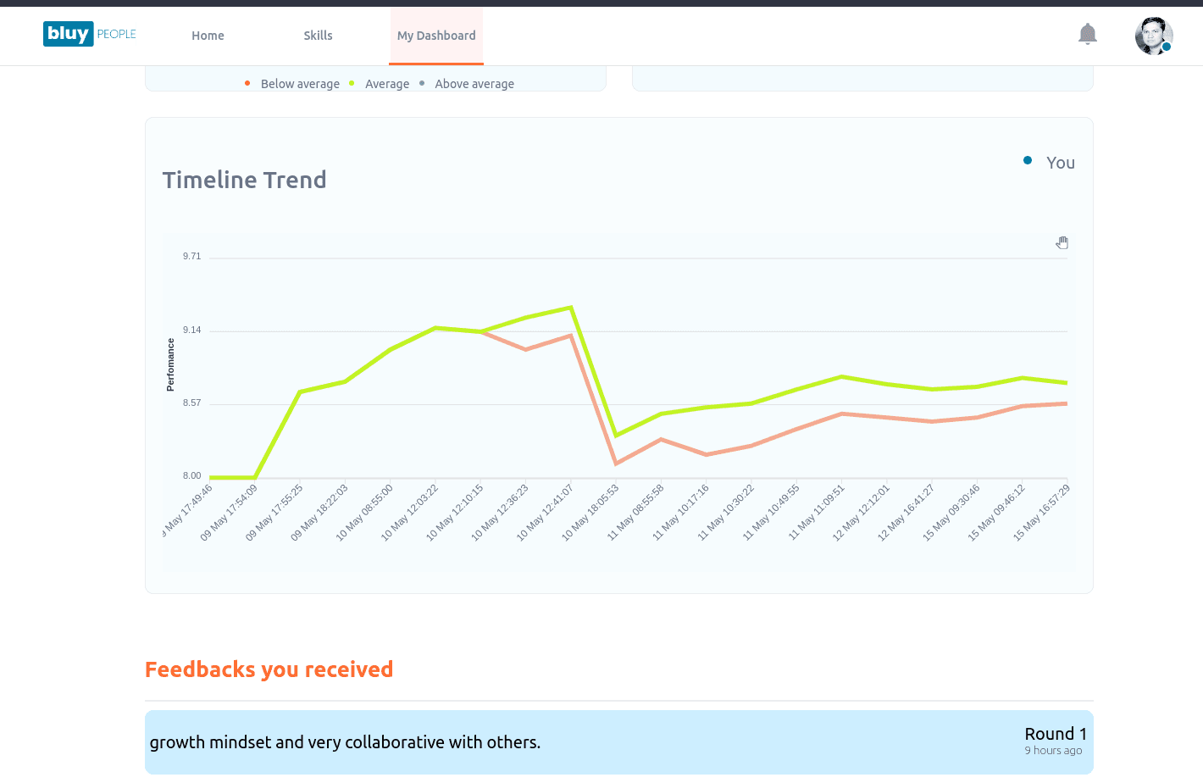Click green line point at 09 May 17:55:25

coord(300,391)
